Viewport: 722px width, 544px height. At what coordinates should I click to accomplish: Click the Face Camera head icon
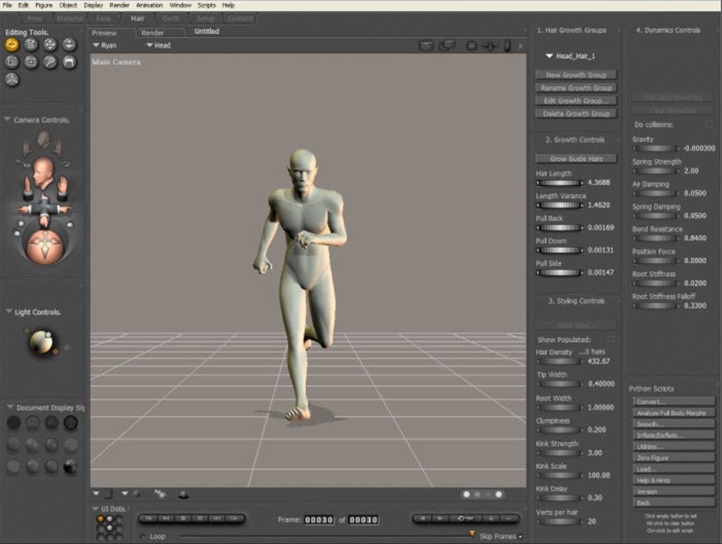tap(44, 138)
